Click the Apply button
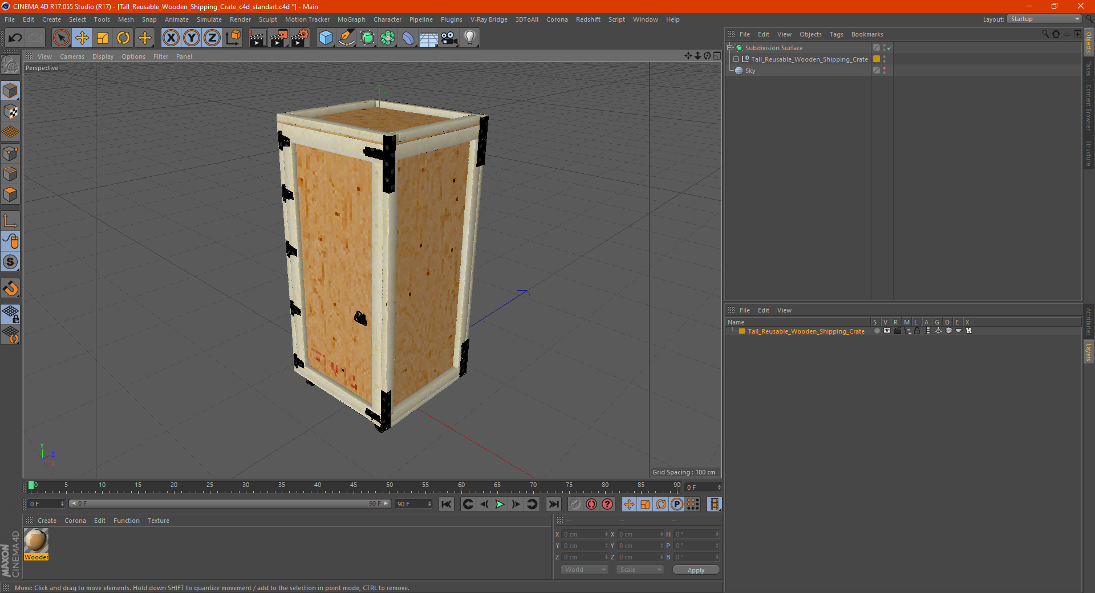 696,570
